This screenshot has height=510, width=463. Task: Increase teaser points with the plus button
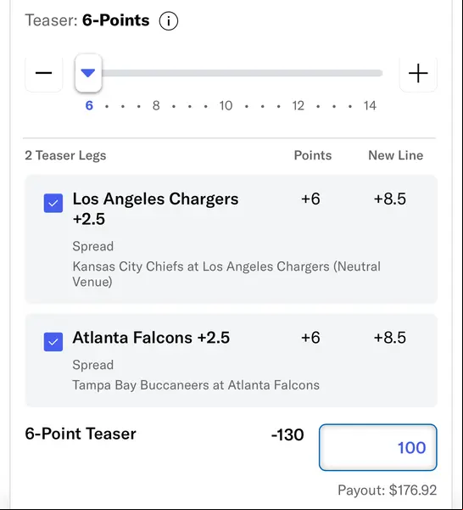point(418,73)
